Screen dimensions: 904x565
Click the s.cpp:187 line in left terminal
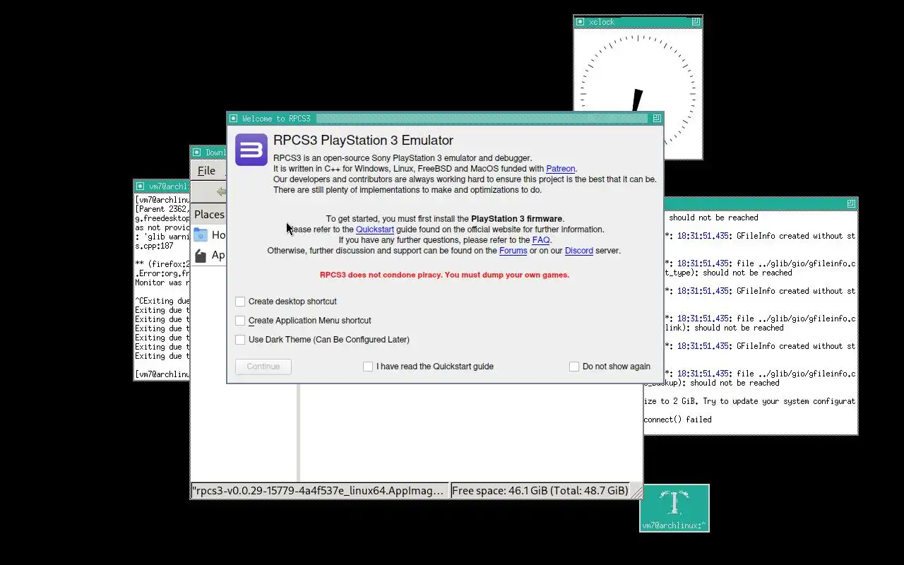click(154, 246)
